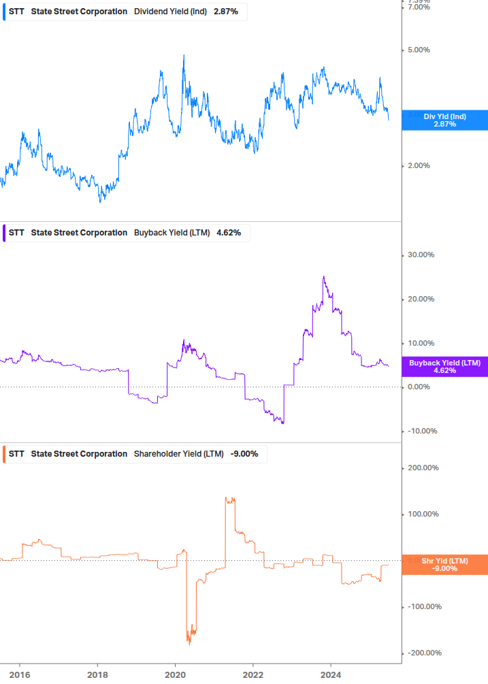Click the STT ticker in the dividend legend
This screenshot has width=488, height=684.
tap(16, 12)
